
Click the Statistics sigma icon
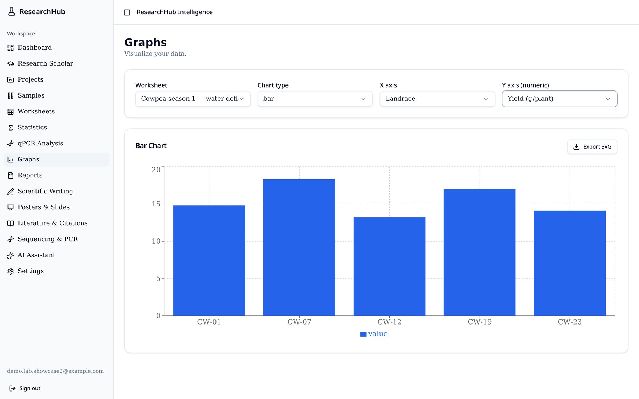(11, 128)
